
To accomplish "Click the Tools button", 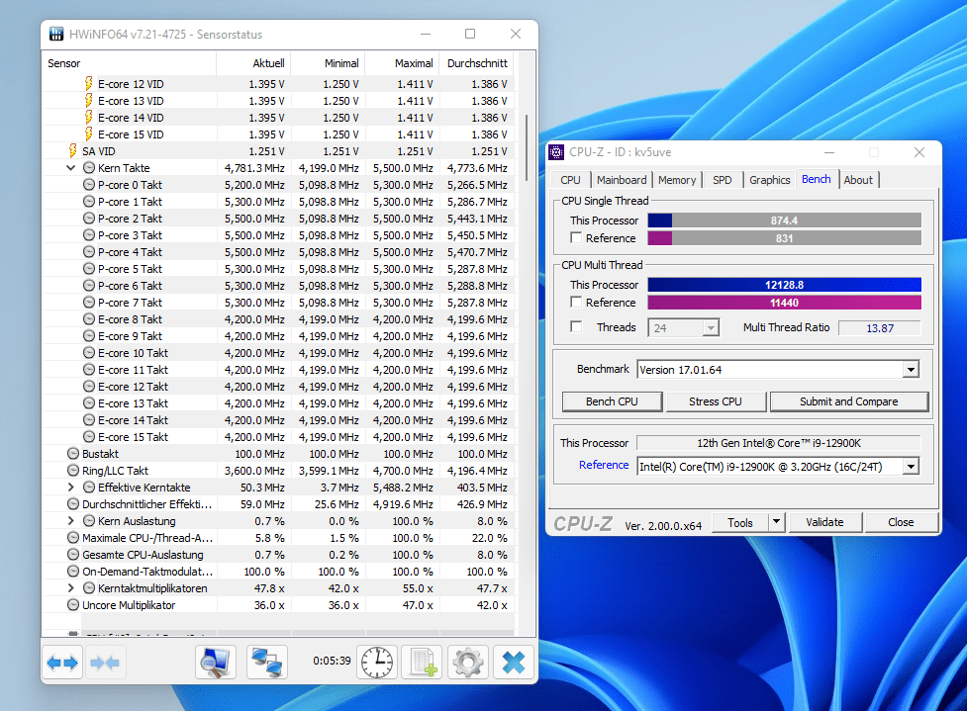I will [740, 522].
